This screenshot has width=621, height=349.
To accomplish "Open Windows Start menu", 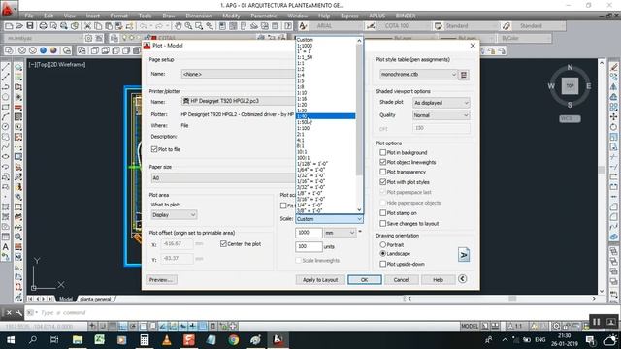I will point(11,340).
